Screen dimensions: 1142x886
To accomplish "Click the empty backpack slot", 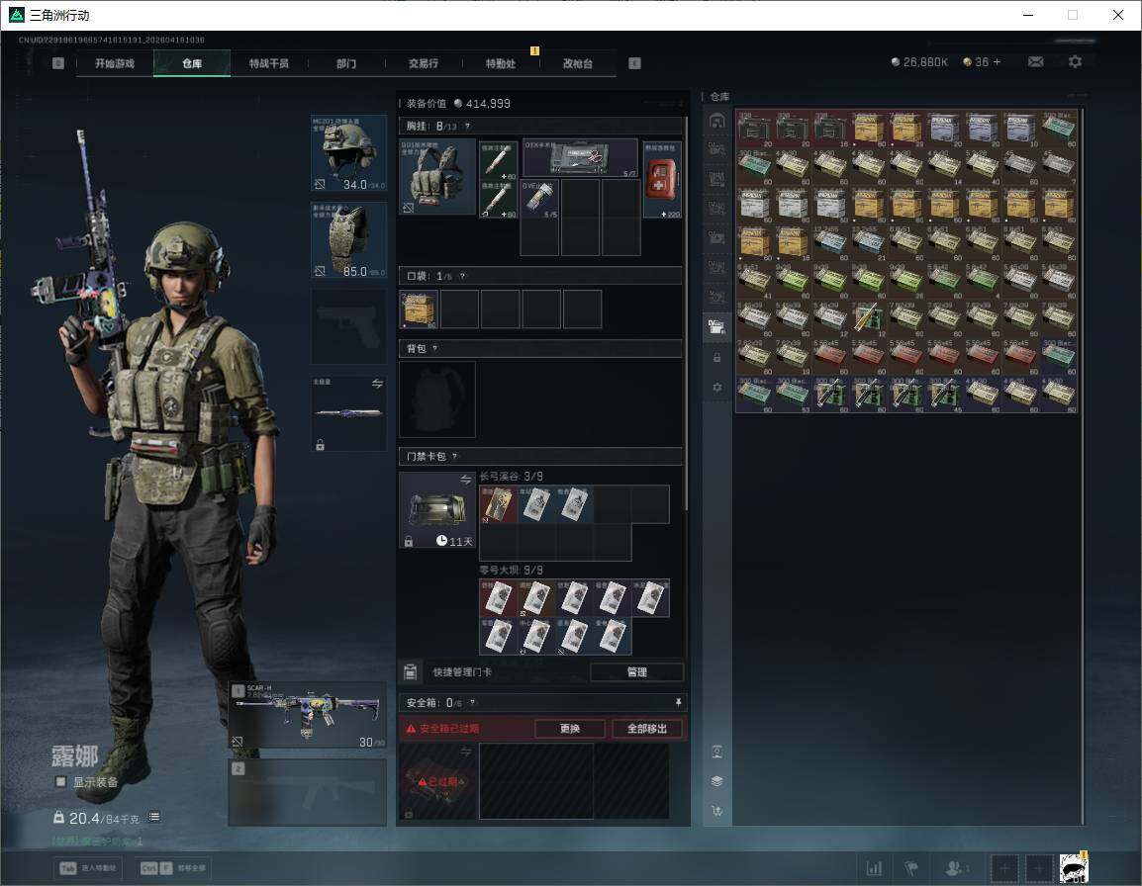I will coord(437,399).
